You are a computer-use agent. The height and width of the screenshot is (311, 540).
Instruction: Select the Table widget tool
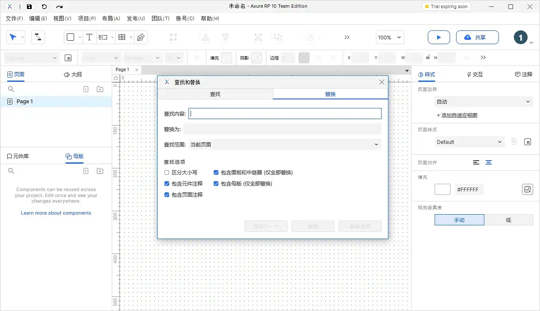pos(122,37)
